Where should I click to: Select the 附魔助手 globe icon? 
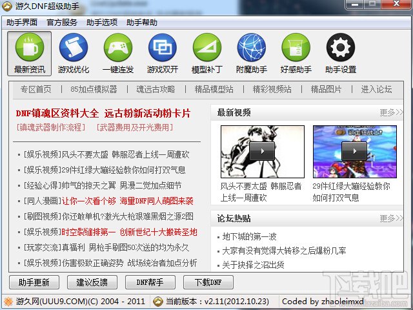(x=252, y=54)
